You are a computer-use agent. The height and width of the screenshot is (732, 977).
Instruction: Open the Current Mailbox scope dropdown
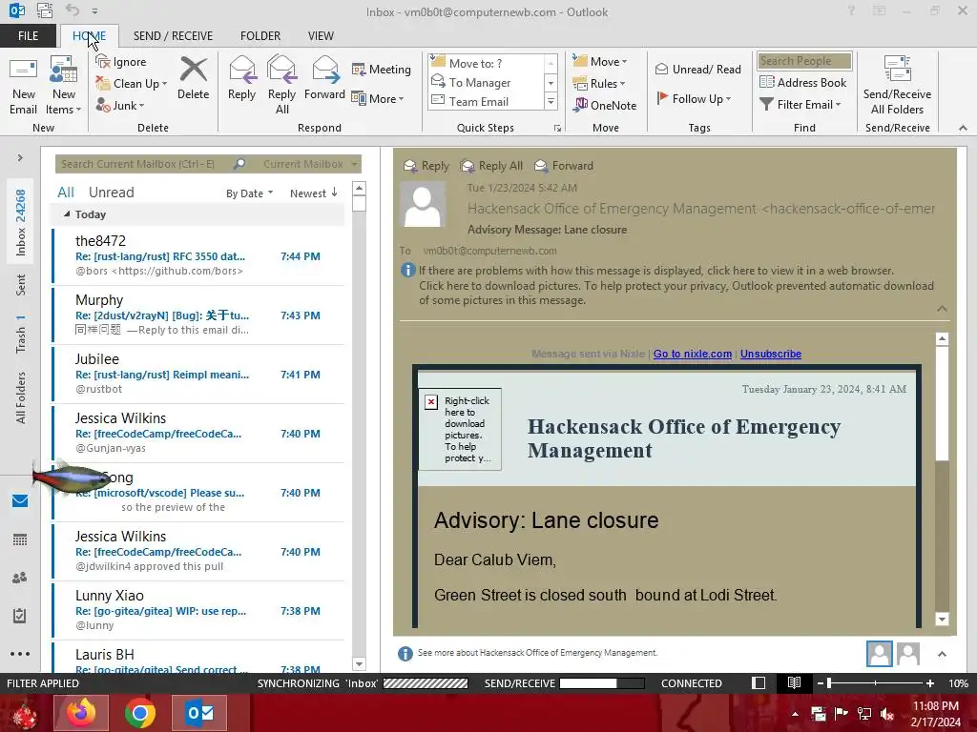pos(310,164)
